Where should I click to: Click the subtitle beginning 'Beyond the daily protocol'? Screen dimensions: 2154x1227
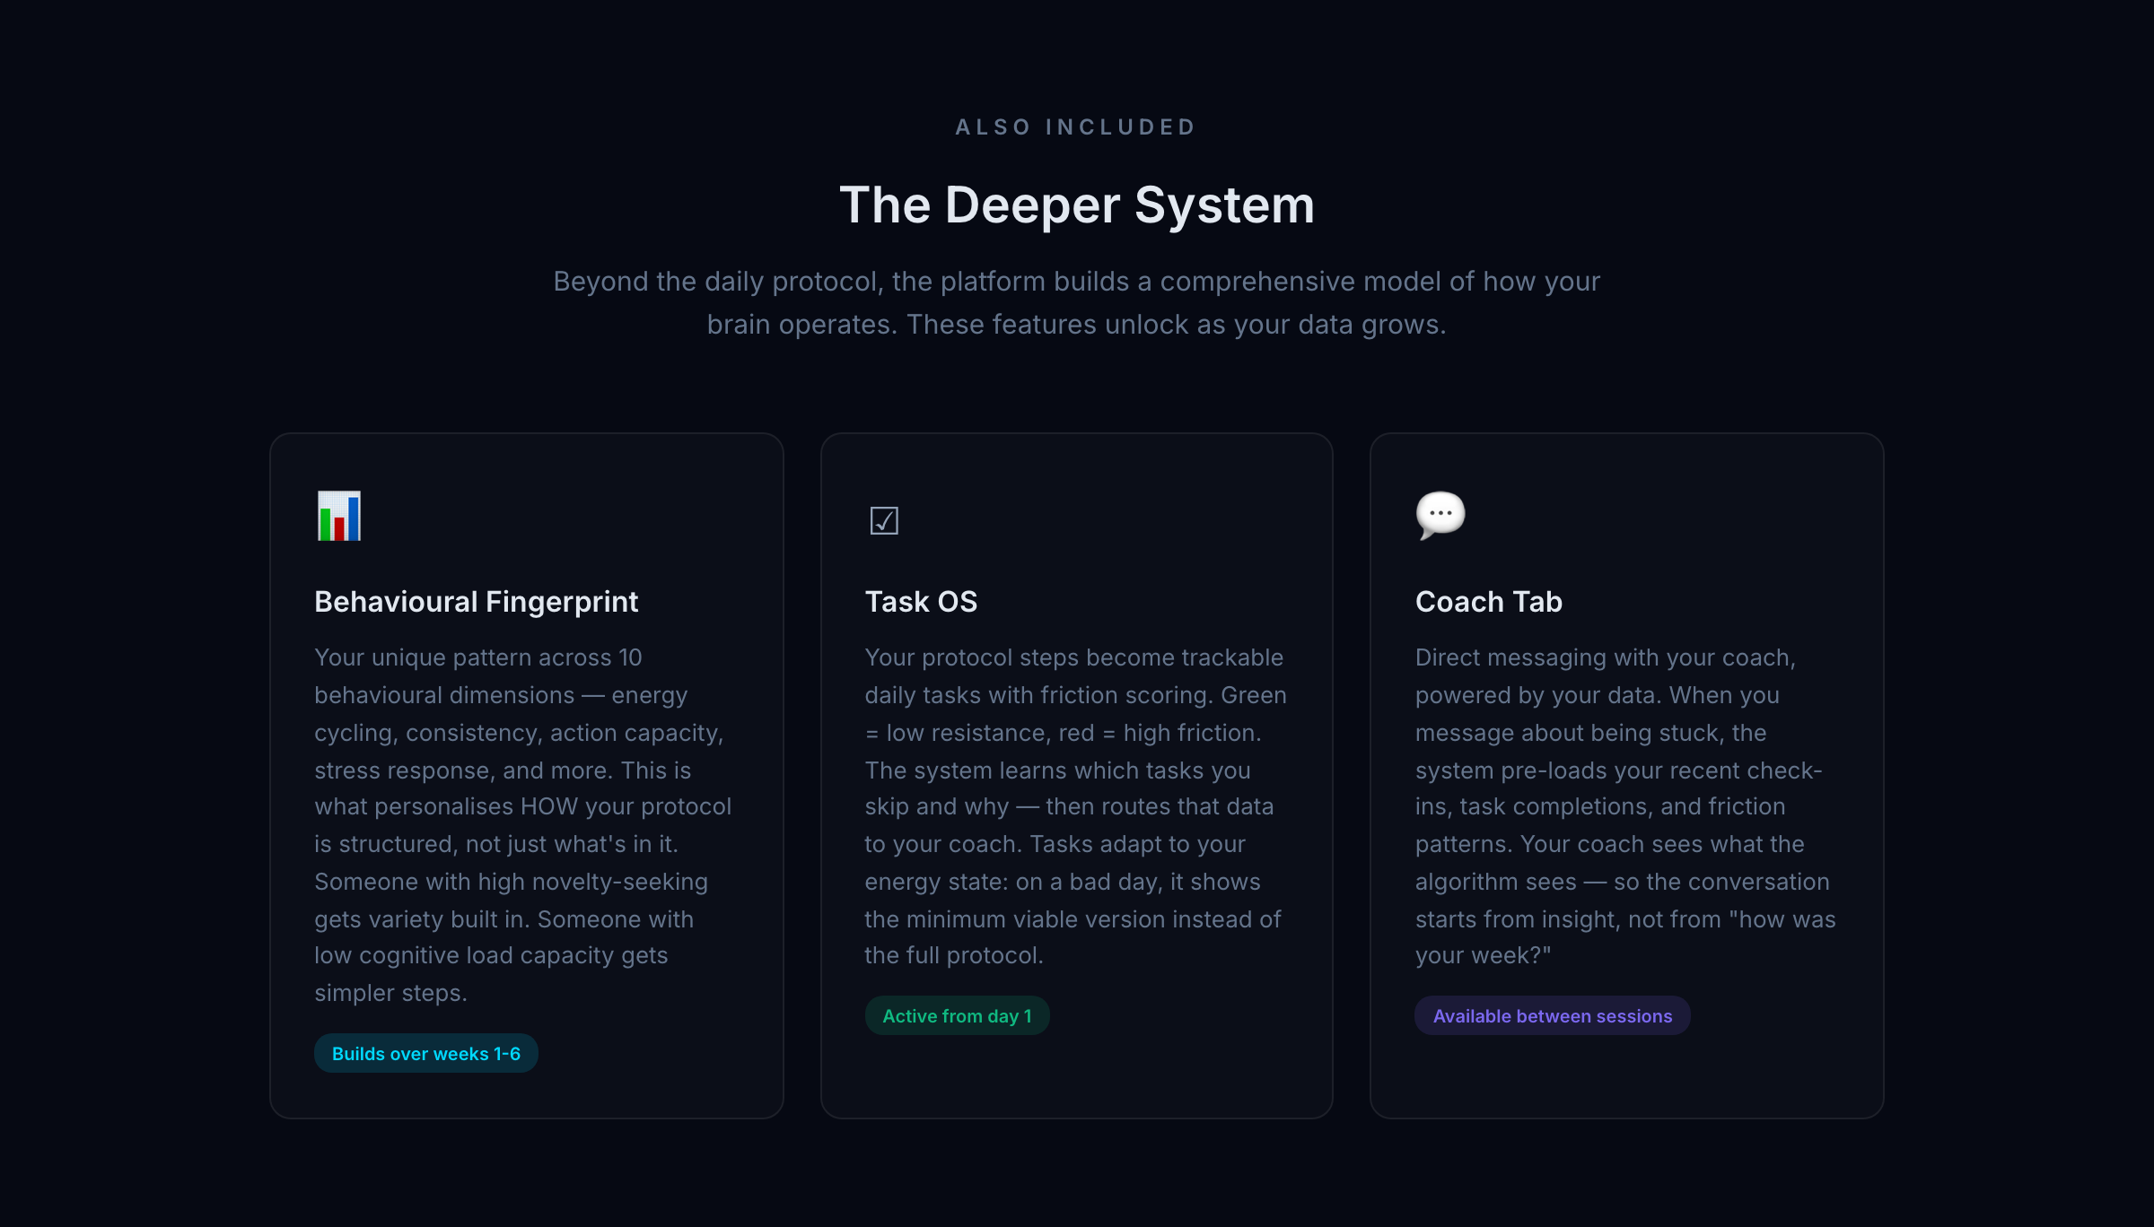point(1077,302)
